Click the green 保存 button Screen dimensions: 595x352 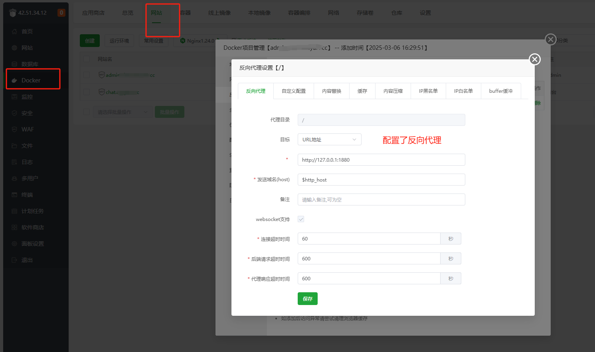(x=308, y=299)
